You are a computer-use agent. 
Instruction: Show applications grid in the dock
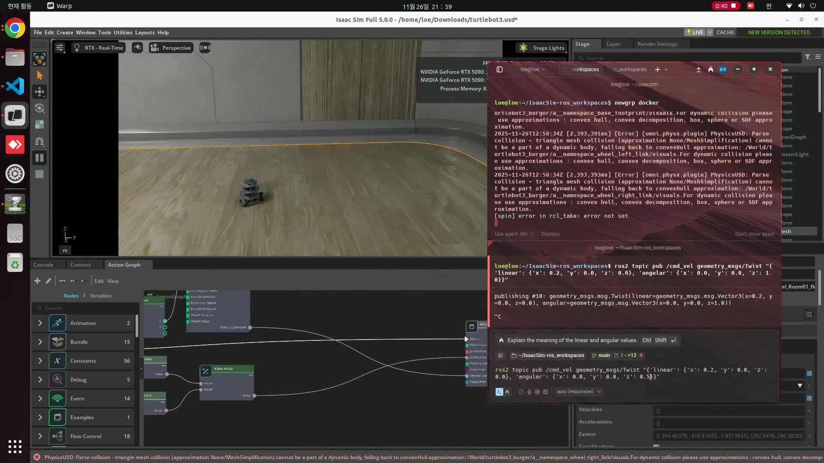pos(15,446)
